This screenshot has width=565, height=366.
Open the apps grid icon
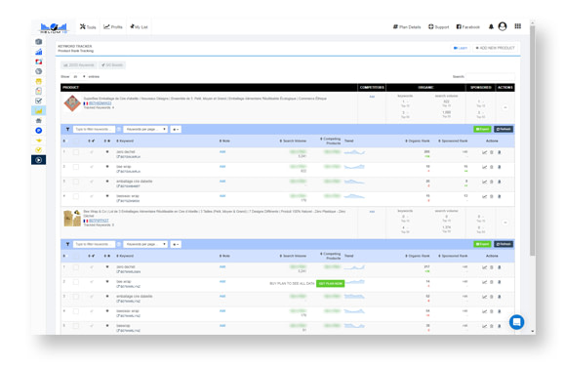tap(517, 26)
